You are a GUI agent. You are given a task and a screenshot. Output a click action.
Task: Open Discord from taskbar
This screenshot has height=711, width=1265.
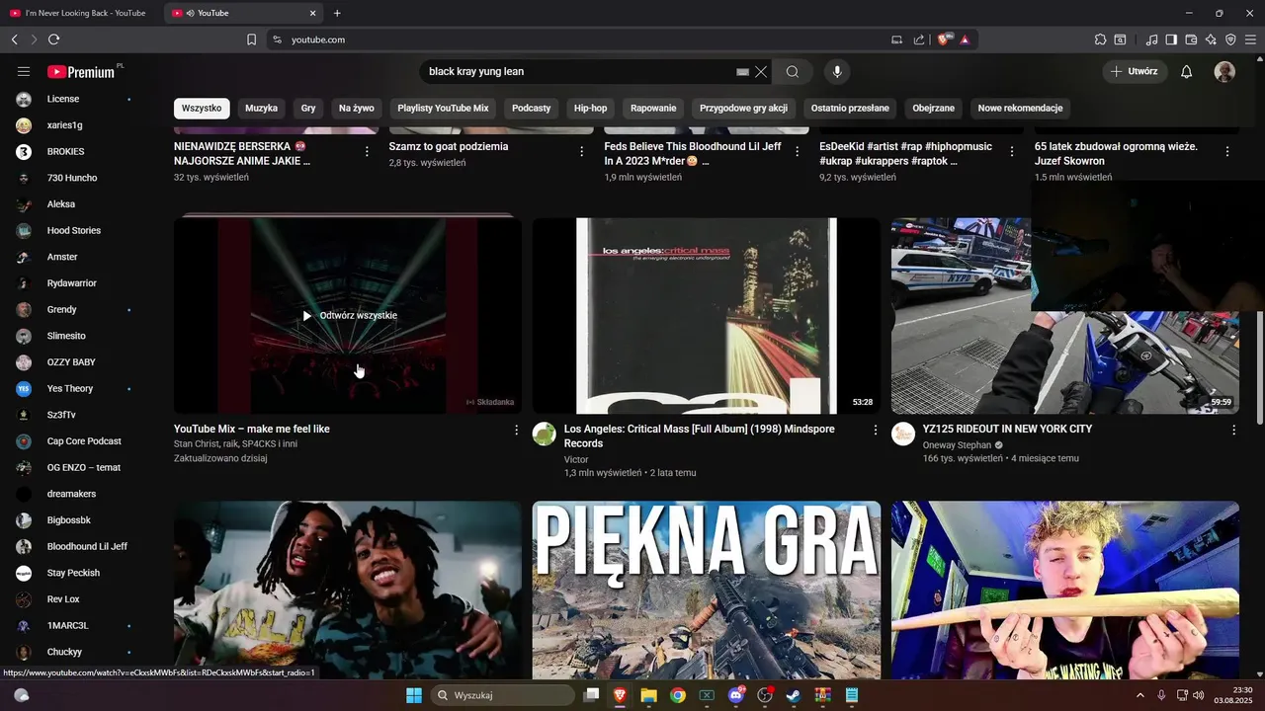click(736, 695)
